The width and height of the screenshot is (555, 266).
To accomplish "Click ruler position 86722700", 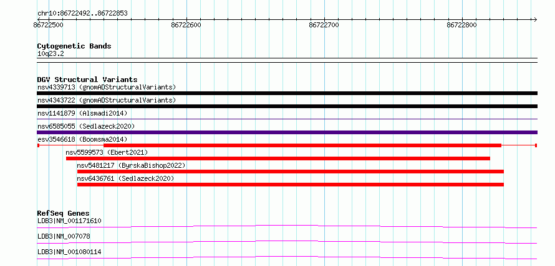I will [x=324, y=25].
